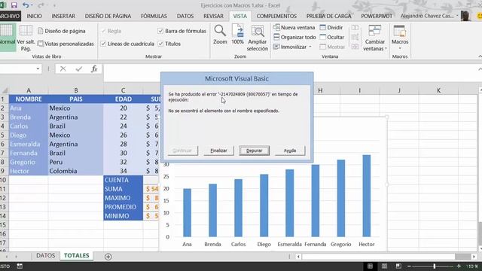The image size is (482, 271).
Task: Toggle Líneas de cuadrícula checkbox
Action: click(x=103, y=44)
